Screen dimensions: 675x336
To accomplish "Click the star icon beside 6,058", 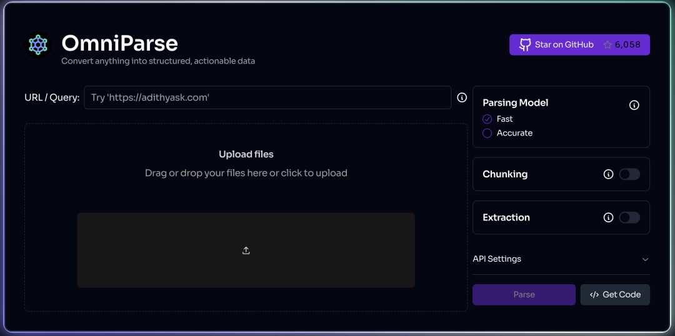I will pos(607,45).
